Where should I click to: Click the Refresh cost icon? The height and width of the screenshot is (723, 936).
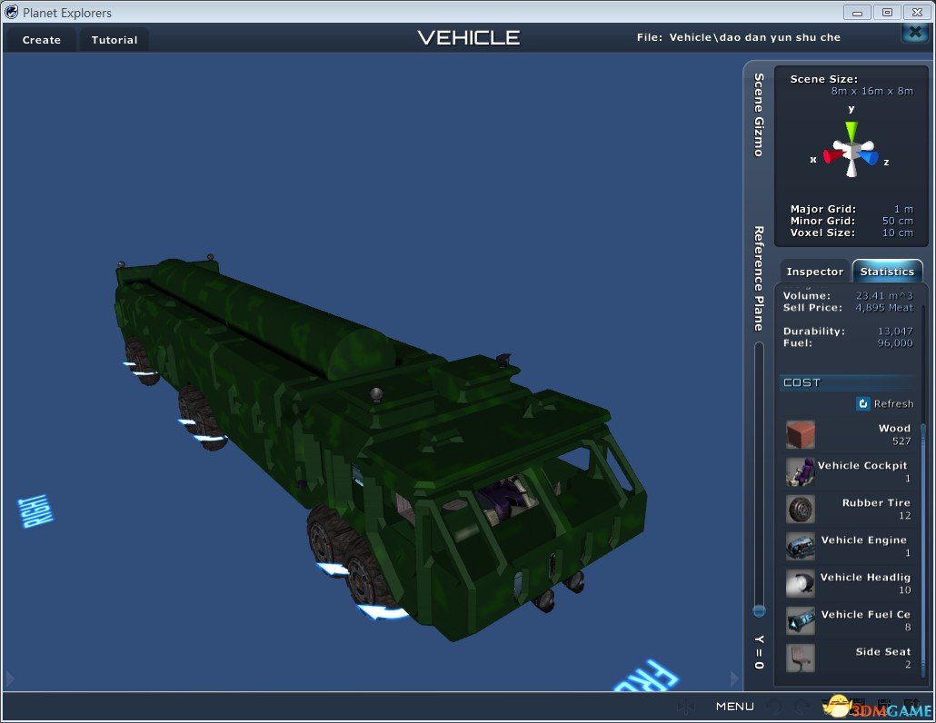pyautogui.click(x=862, y=404)
